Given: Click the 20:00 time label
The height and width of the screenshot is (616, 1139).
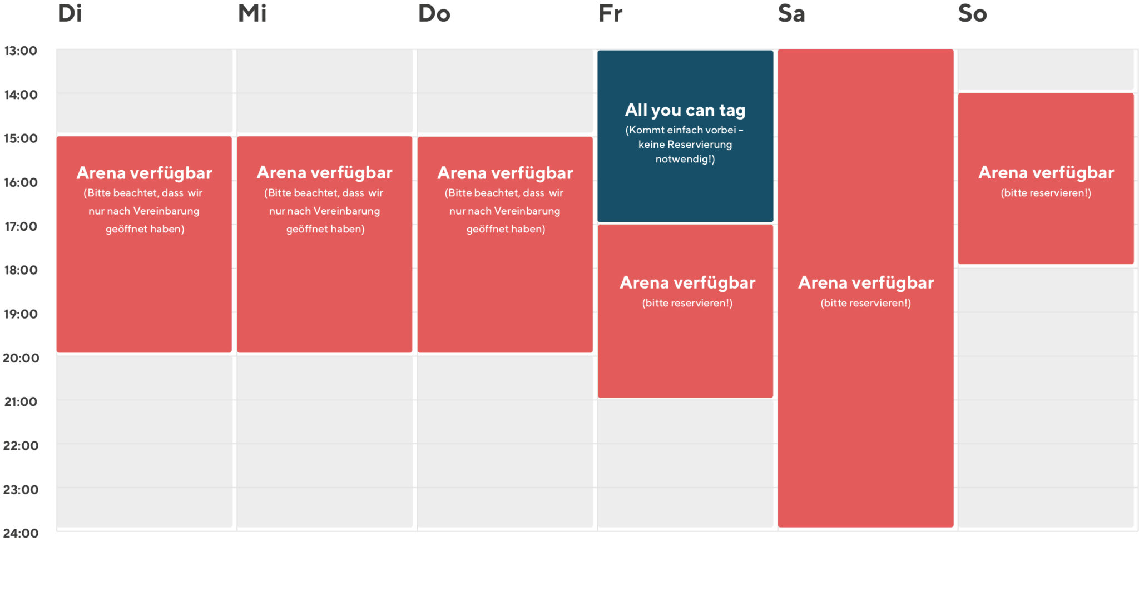Looking at the screenshot, I should [21, 358].
